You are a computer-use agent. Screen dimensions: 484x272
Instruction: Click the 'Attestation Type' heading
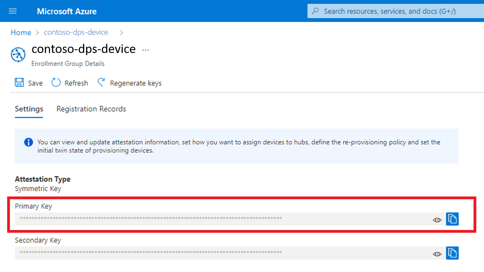point(43,179)
